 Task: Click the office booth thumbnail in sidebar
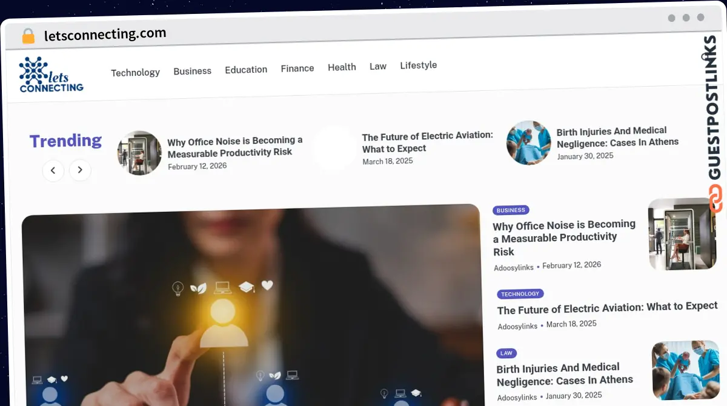[x=682, y=233]
